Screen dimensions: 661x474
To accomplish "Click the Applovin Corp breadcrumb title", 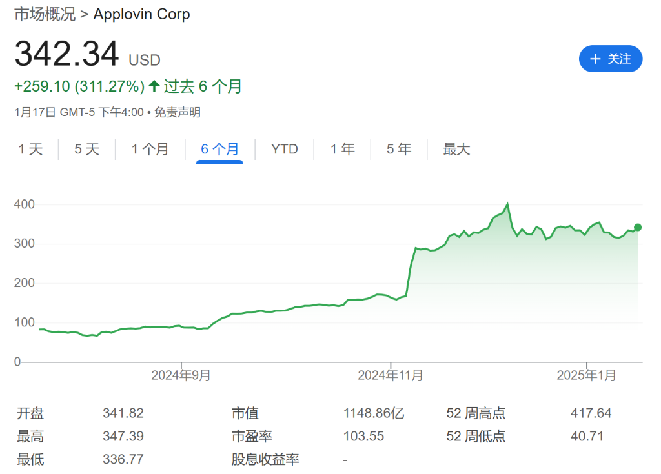I will tap(141, 14).
